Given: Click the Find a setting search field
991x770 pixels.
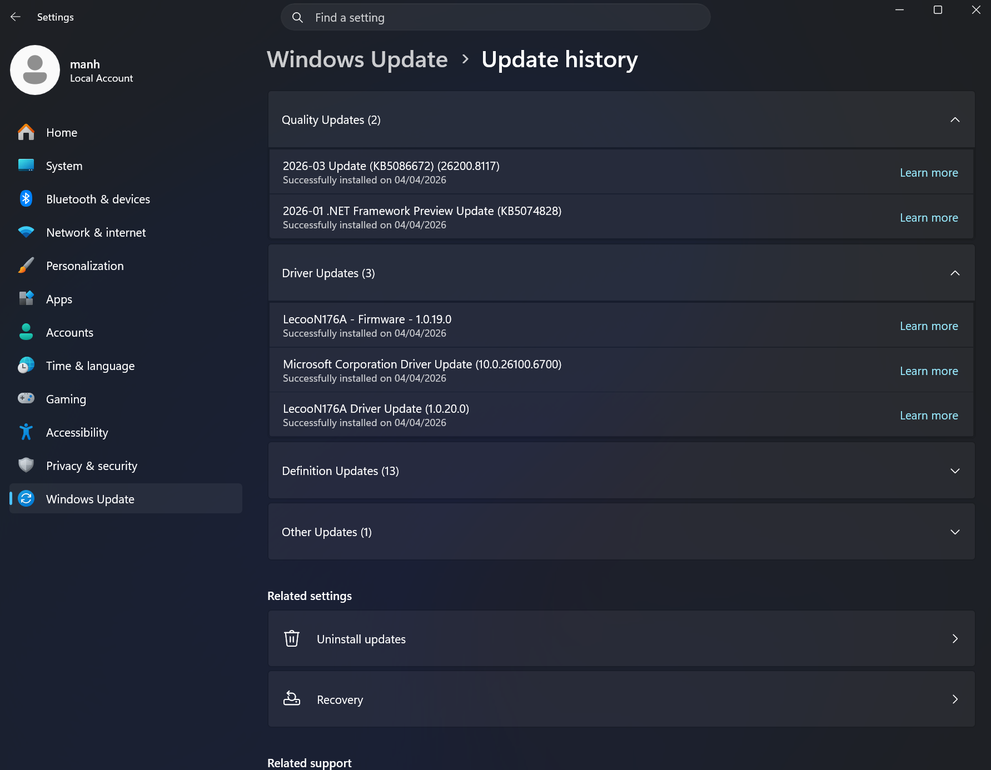Looking at the screenshot, I should coord(495,17).
